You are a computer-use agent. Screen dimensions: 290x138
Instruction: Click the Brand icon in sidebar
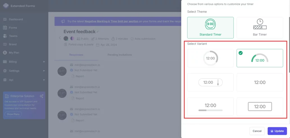click(5, 44)
